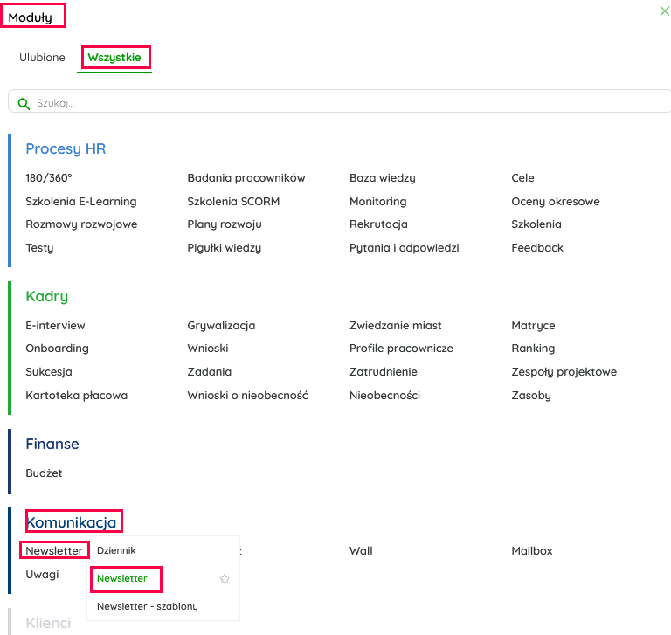Go to Szkolenia E-Learning
This screenshot has height=635, width=671.
(81, 202)
